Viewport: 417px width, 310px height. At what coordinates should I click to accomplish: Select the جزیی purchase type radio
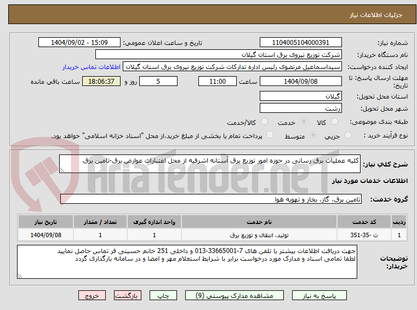pos(348,135)
